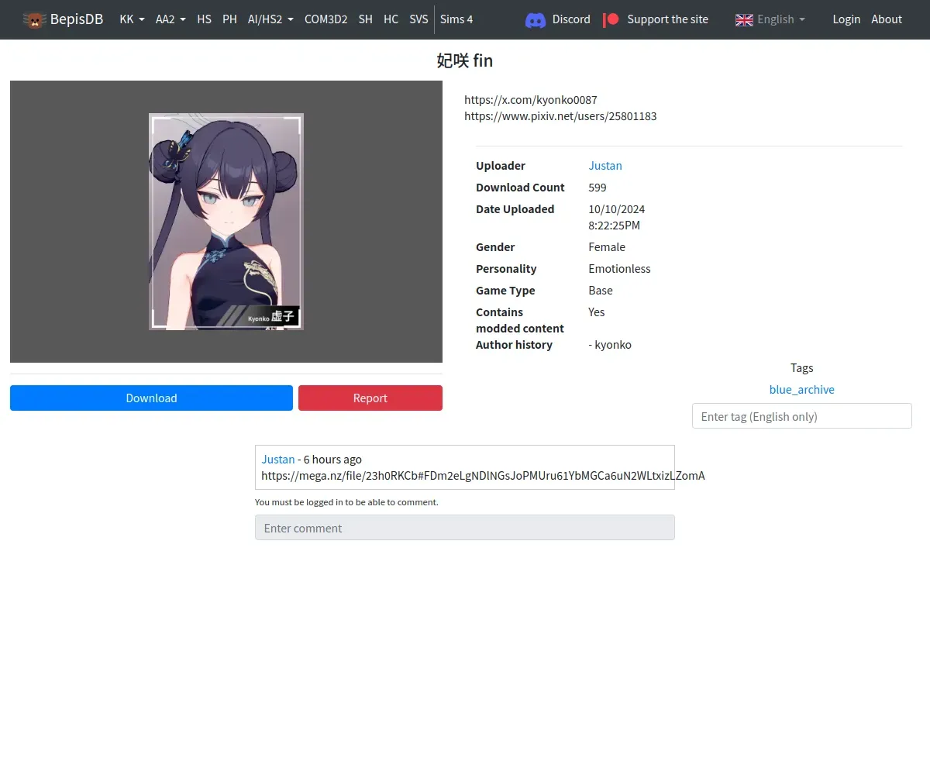This screenshot has height=775, width=930.
Task: Click the BepisDB brand text
Action: point(77,19)
